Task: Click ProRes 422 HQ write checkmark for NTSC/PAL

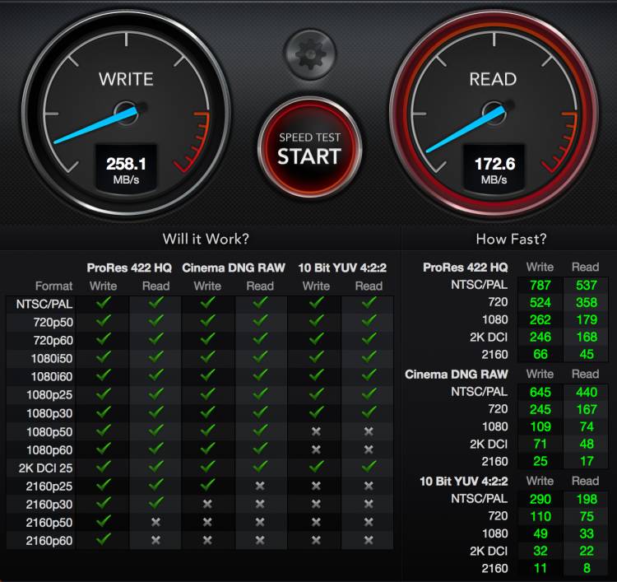Action: [104, 303]
